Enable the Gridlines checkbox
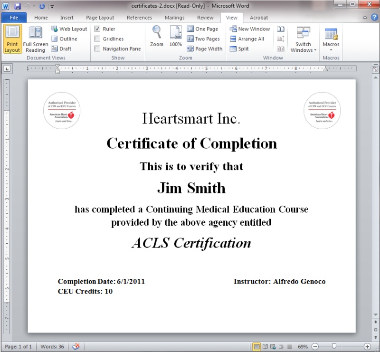Screen dimensions: 380x352 tap(97, 39)
